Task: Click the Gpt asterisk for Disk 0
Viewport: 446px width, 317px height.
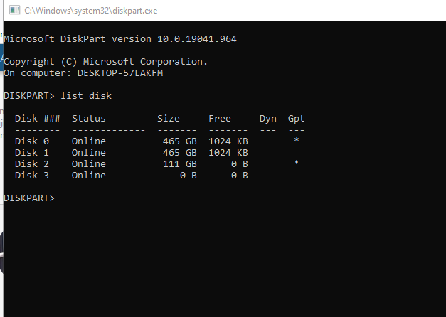Action: 297,141
